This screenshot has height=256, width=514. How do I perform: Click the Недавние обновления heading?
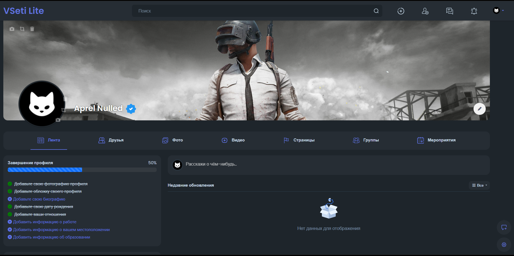click(191, 185)
